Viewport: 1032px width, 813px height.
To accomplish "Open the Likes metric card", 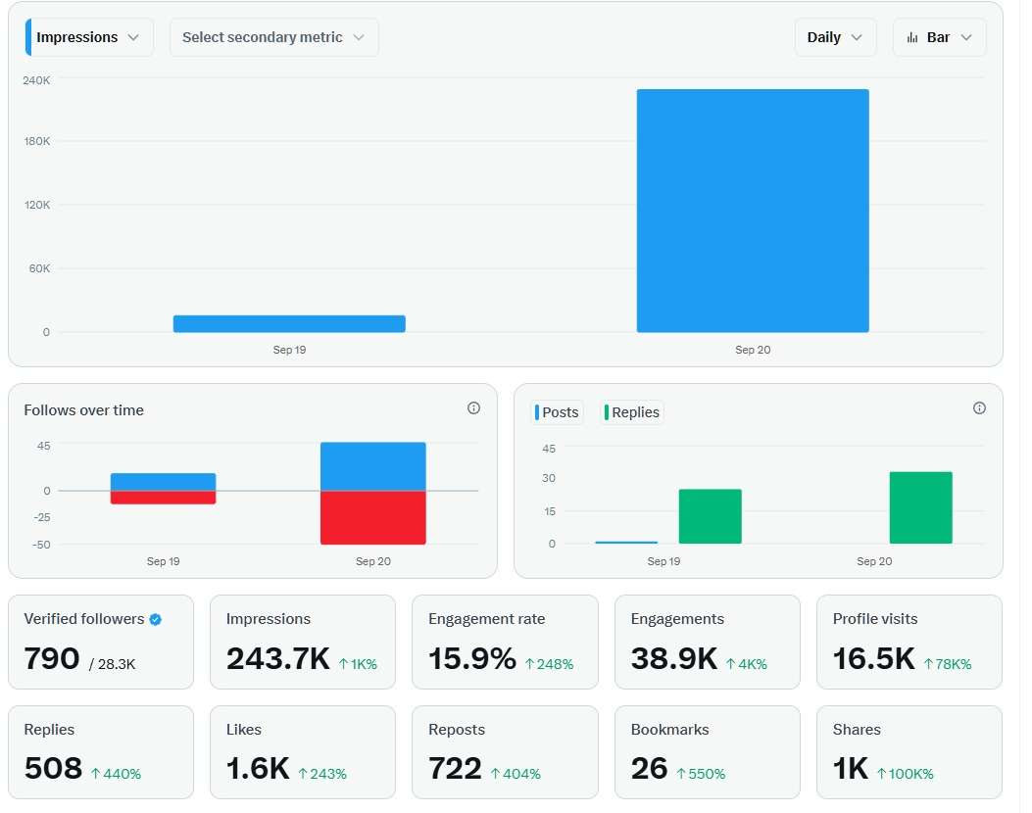I will tap(303, 751).
